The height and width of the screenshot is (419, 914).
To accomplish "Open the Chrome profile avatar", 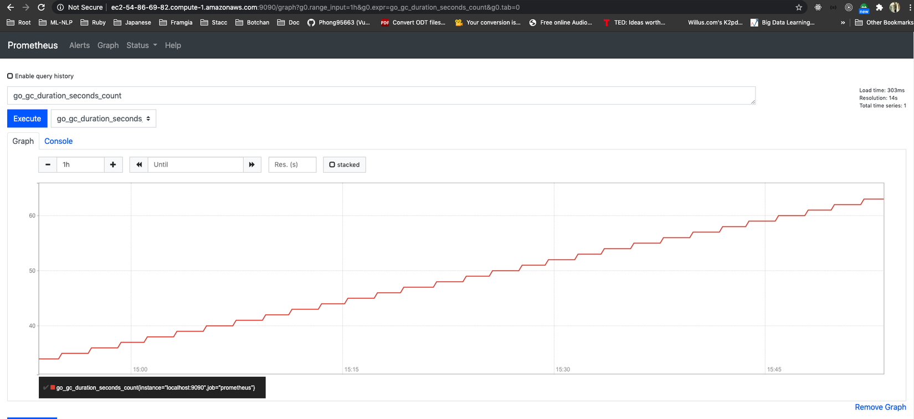I will pos(895,7).
